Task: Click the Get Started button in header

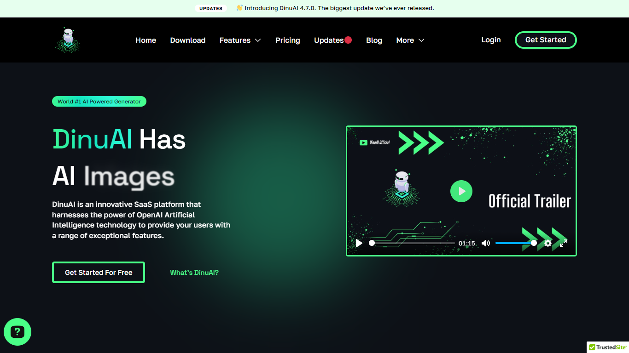Action: (546, 40)
